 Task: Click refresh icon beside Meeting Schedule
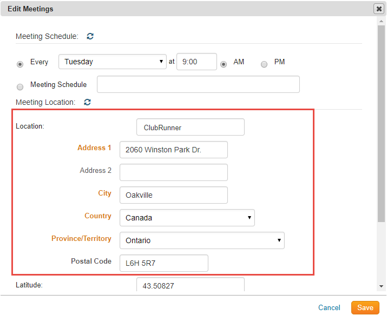[x=90, y=36]
